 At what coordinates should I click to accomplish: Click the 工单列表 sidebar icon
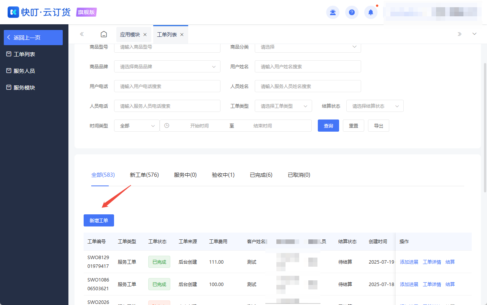click(x=9, y=54)
